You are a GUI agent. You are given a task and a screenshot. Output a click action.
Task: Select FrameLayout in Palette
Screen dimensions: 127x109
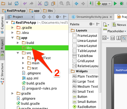[85, 36]
